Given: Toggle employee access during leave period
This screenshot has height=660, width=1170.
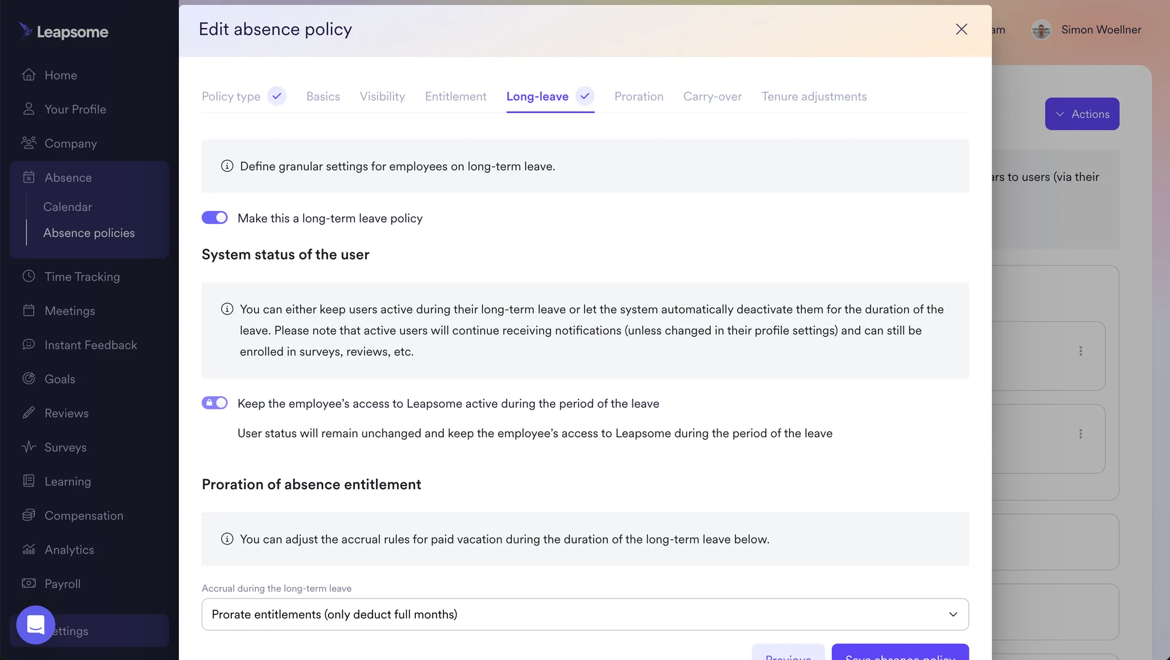Looking at the screenshot, I should pos(214,403).
